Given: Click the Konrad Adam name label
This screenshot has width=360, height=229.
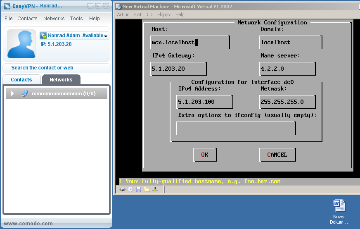Looking at the screenshot, I should [64, 36].
